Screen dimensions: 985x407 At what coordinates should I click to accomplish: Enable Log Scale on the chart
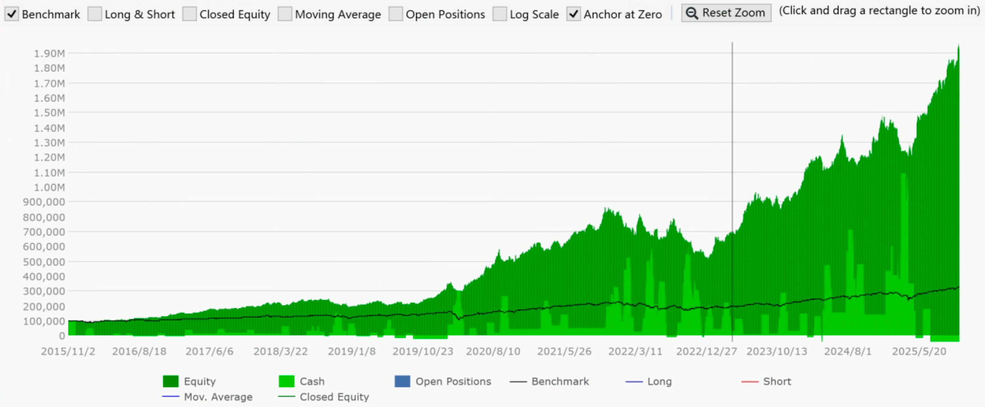[x=499, y=14]
